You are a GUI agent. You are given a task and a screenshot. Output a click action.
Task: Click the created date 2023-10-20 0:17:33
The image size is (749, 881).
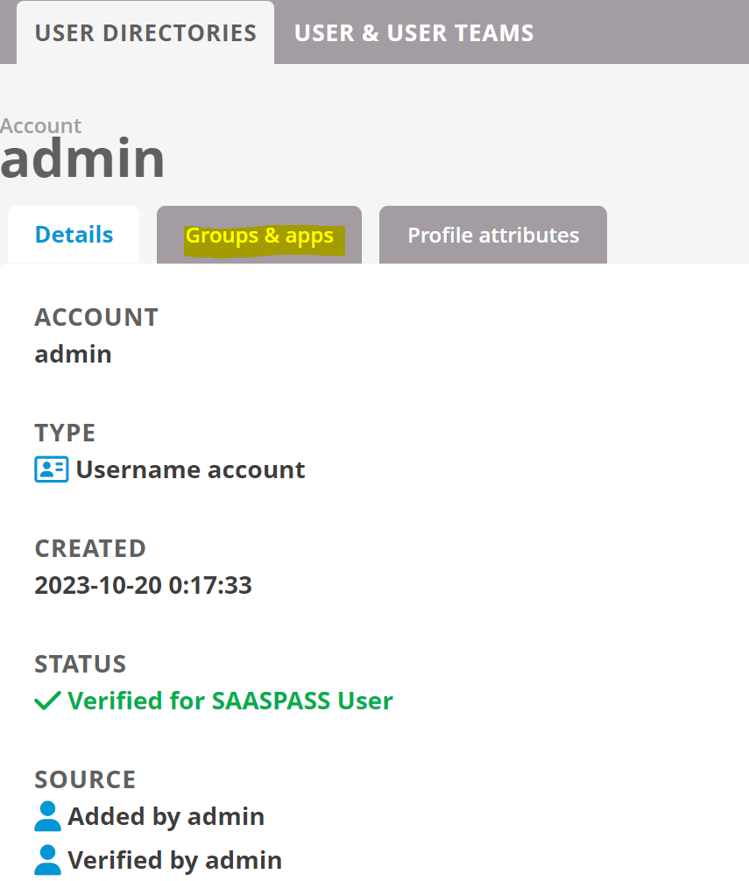[144, 586]
